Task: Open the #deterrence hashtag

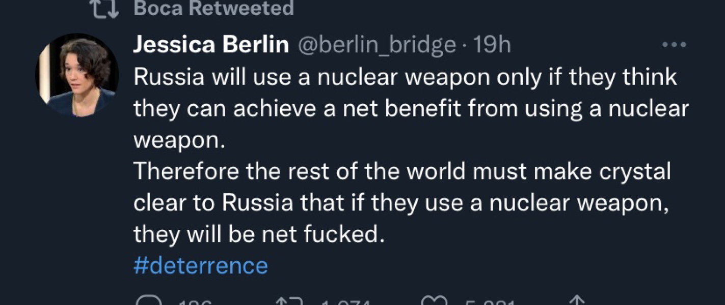Action: click(200, 265)
